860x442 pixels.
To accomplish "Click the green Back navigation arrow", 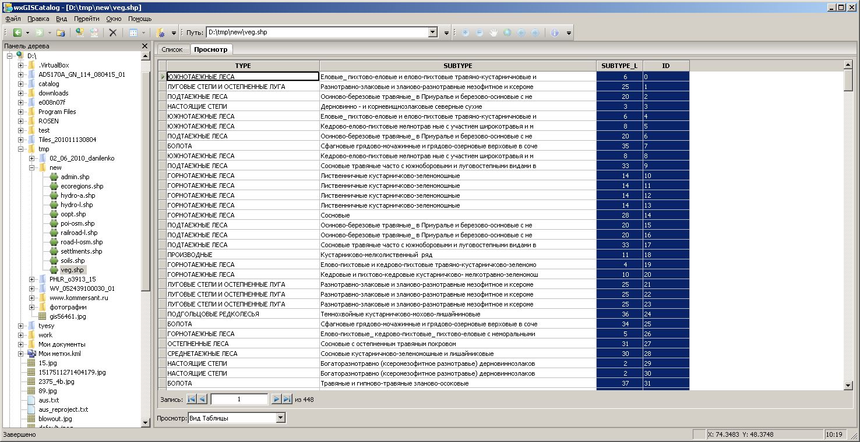I will click(17, 33).
